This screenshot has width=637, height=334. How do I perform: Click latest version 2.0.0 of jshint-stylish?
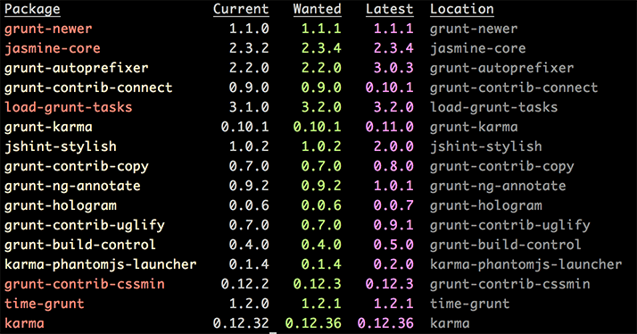(393, 146)
